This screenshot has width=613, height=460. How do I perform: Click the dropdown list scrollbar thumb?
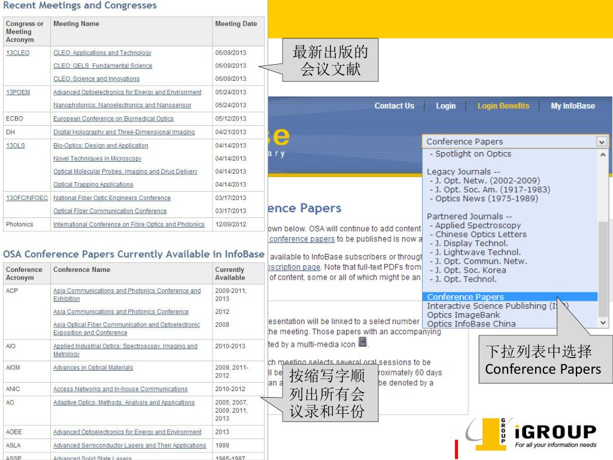pyautogui.click(x=603, y=269)
